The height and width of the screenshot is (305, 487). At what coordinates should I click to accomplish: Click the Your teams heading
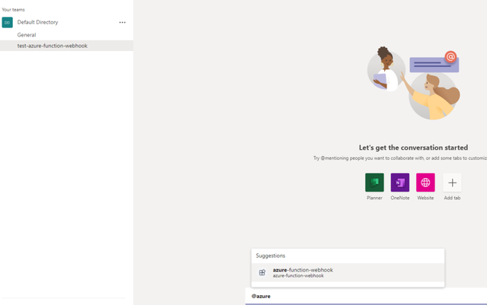[13, 10]
